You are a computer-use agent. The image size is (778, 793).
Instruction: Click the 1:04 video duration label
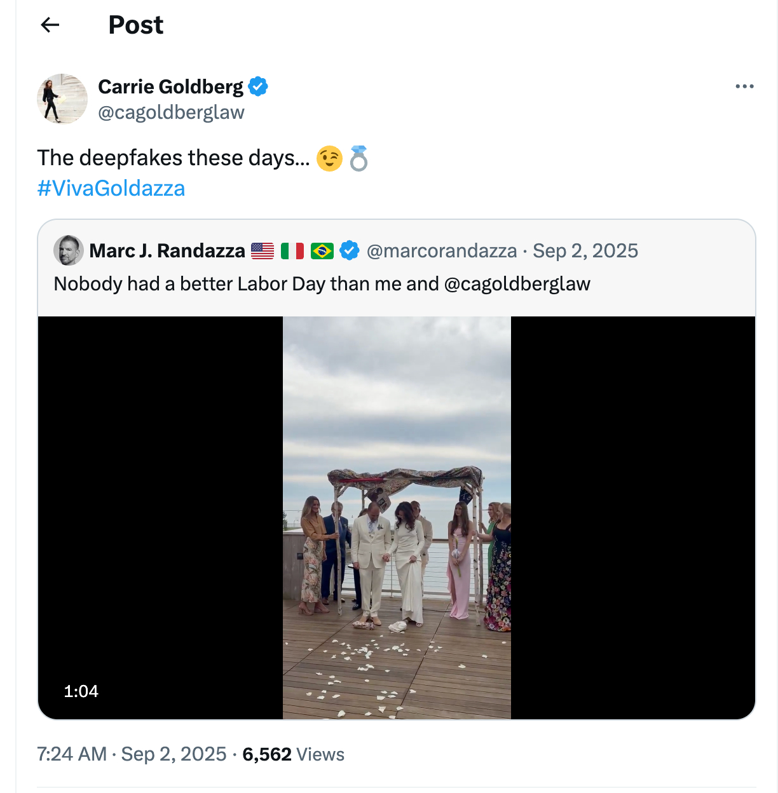81,691
